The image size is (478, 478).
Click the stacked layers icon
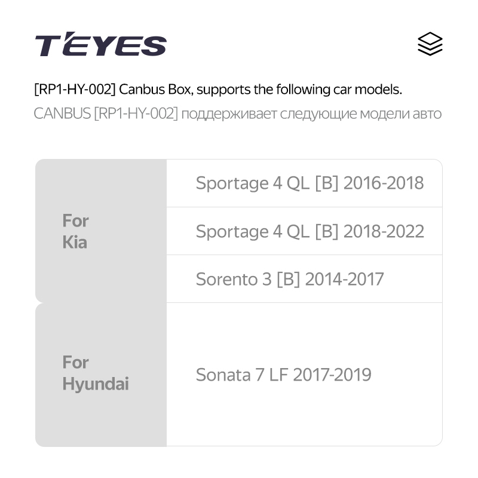pos(430,44)
